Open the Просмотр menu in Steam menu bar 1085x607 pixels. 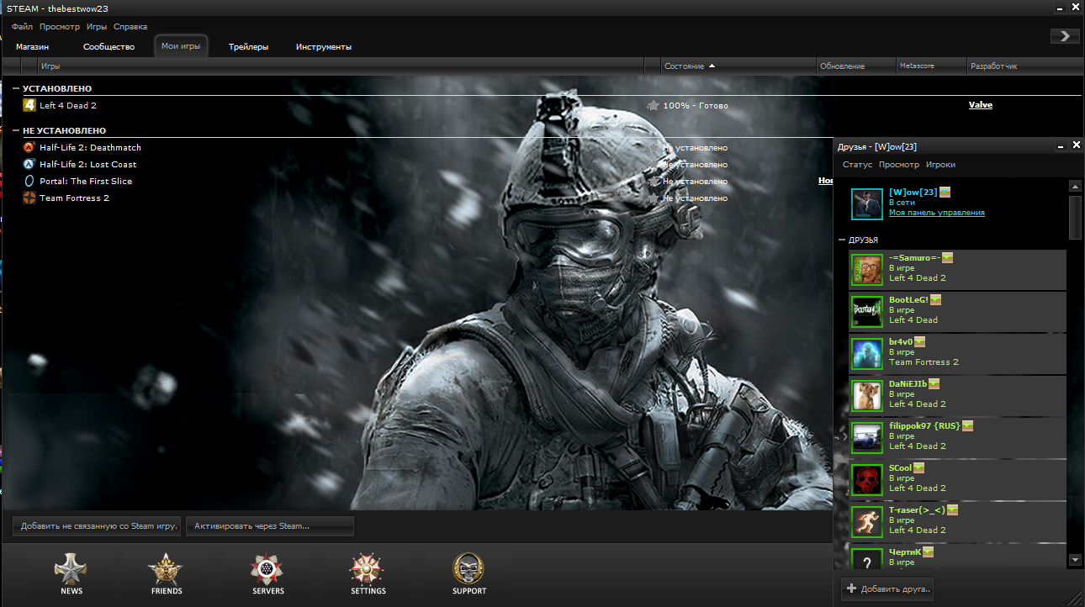coord(60,27)
